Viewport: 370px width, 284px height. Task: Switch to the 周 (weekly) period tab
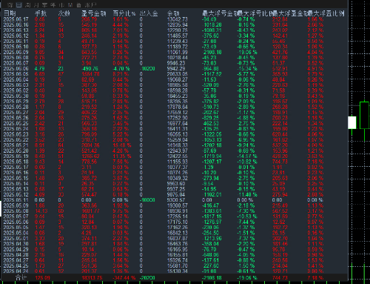tap(28, 4)
